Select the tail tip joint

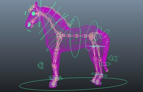pyautogui.click(x=107, y=70)
